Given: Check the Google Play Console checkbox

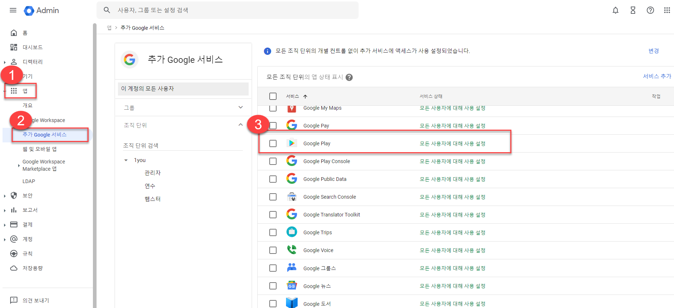Looking at the screenshot, I should pyautogui.click(x=273, y=161).
